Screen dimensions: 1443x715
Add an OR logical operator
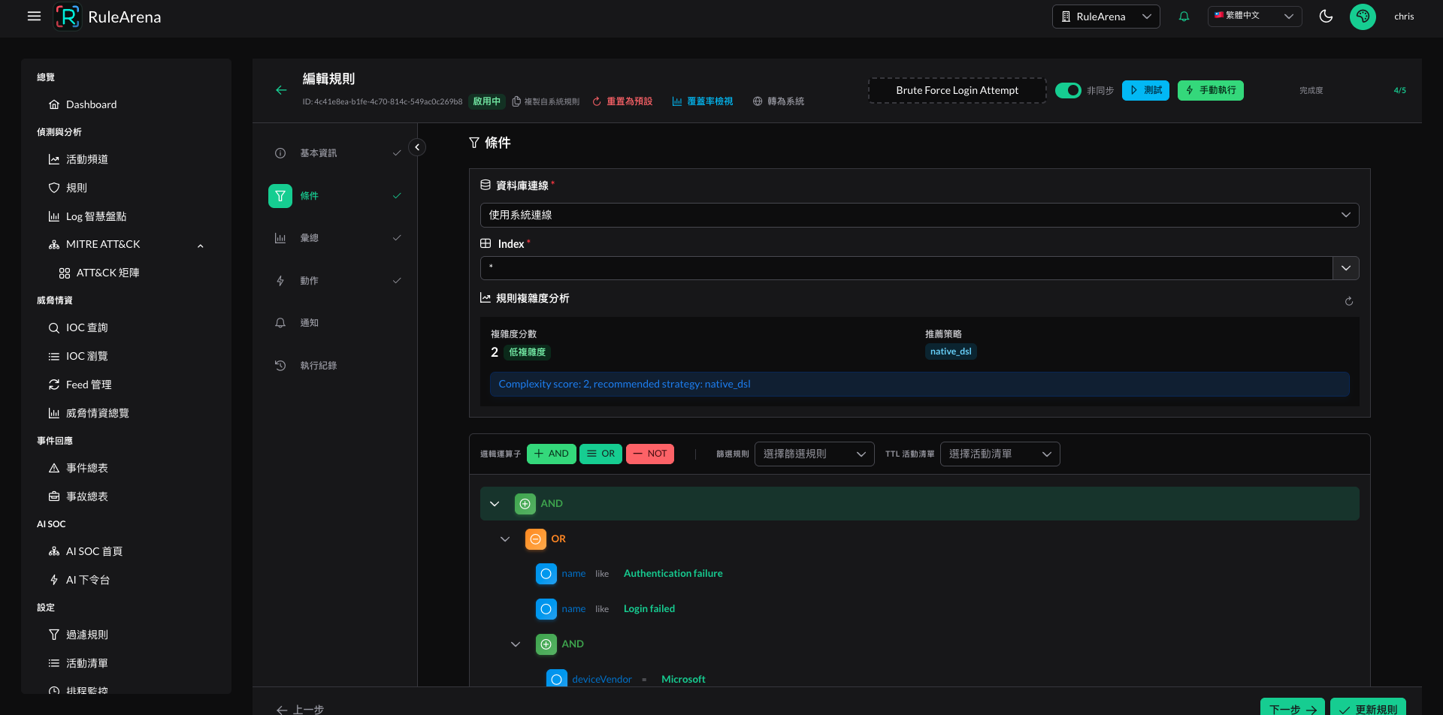(x=600, y=454)
